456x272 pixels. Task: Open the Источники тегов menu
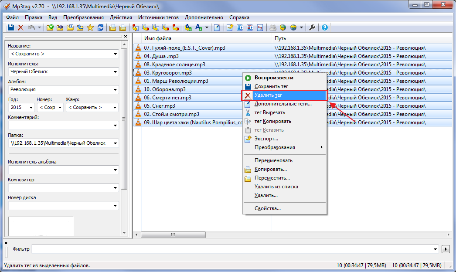coord(158,17)
